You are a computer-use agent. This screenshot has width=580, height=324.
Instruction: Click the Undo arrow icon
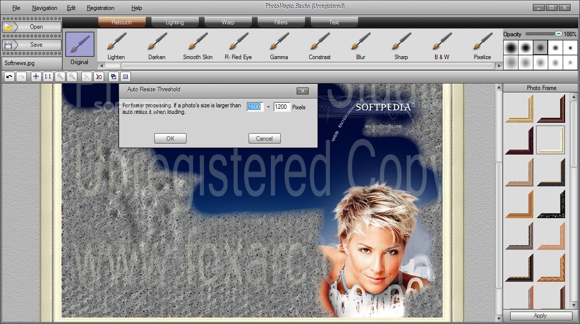tap(9, 77)
